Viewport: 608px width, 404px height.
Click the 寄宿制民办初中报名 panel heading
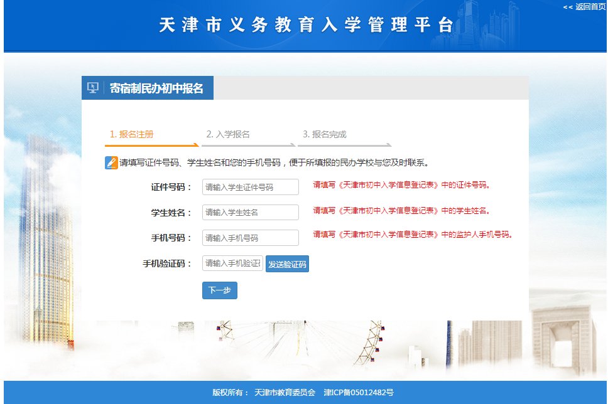tap(156, 88)
